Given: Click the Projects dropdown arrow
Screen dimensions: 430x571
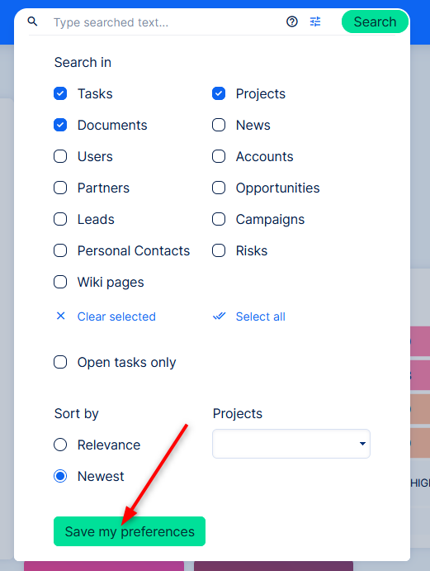Looking at the screenshot, I should (362, 444).
